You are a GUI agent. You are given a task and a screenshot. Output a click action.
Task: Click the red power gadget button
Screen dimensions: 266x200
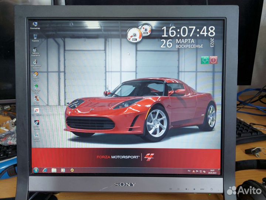(x=214, y=60)
